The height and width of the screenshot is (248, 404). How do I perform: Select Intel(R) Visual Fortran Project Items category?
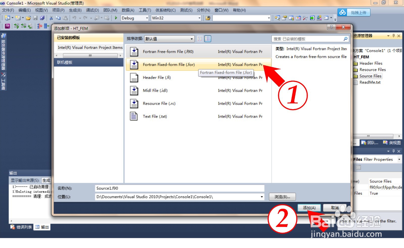click(90, 48)
